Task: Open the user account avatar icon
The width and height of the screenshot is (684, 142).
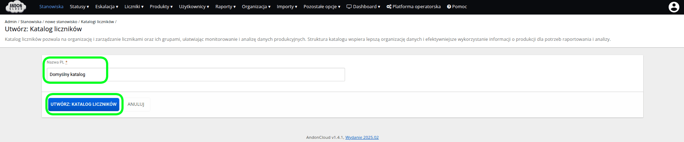Action: coord(674,7)
